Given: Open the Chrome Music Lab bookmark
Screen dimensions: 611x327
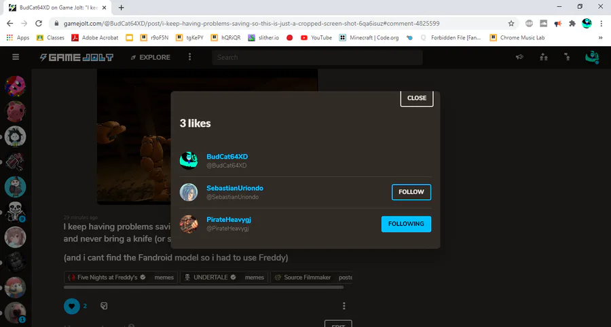Looking at the screenshot, I should pyautogui.click(x=517, y=38).
